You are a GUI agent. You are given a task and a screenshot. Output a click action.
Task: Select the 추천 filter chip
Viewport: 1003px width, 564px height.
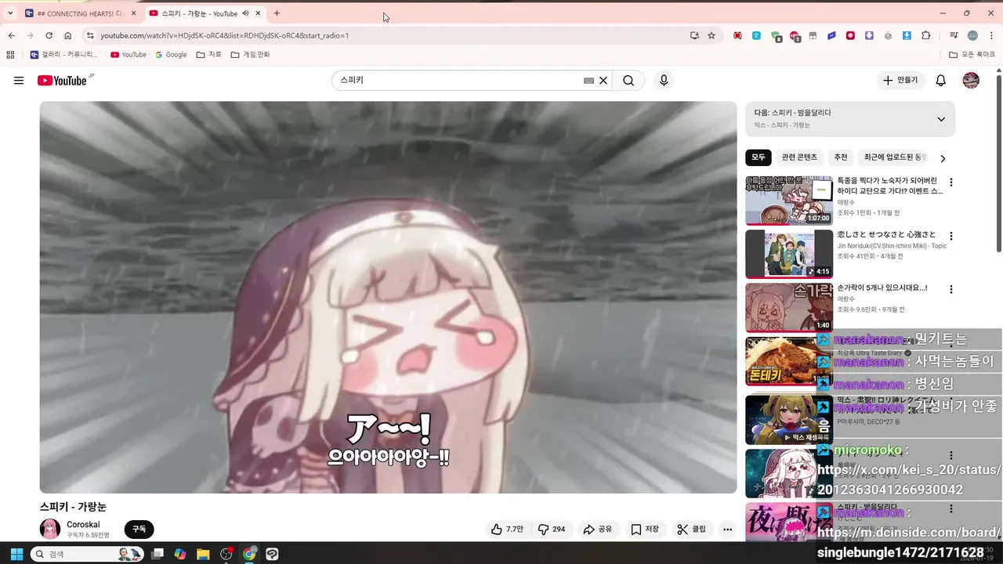coord(841,157)
